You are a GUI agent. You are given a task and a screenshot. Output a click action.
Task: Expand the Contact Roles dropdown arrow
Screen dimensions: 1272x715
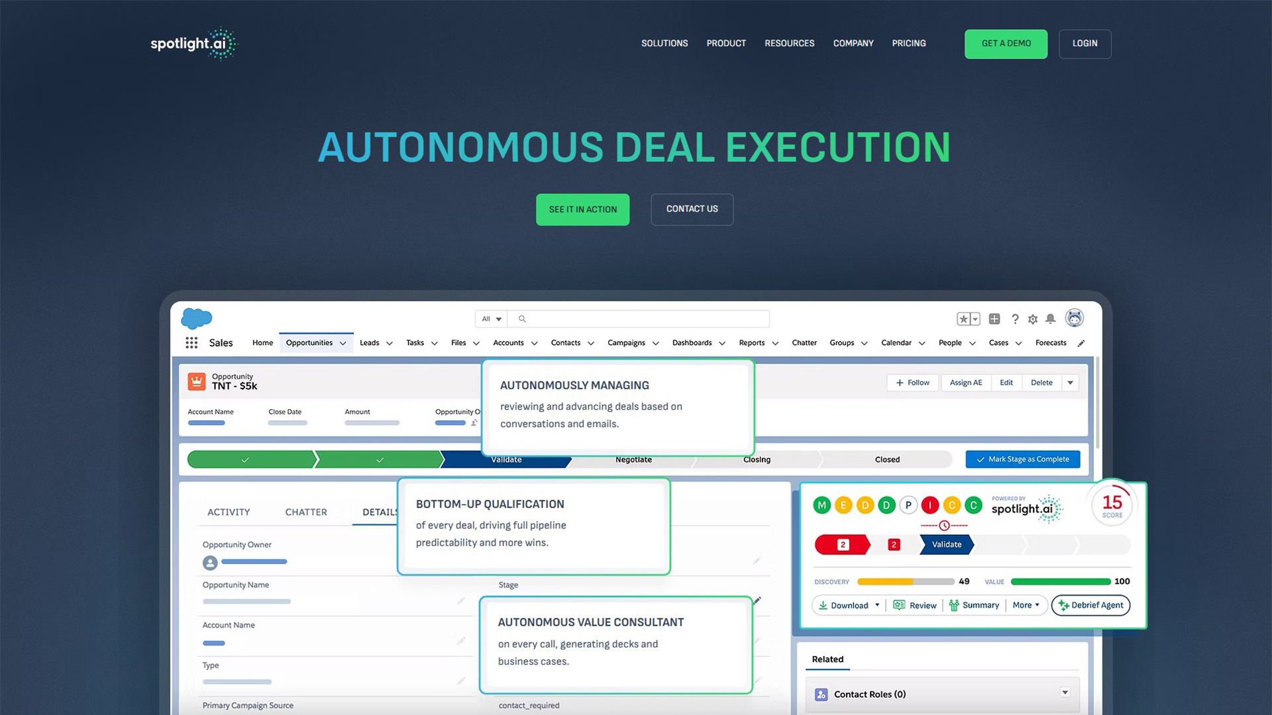(1065, 692)
